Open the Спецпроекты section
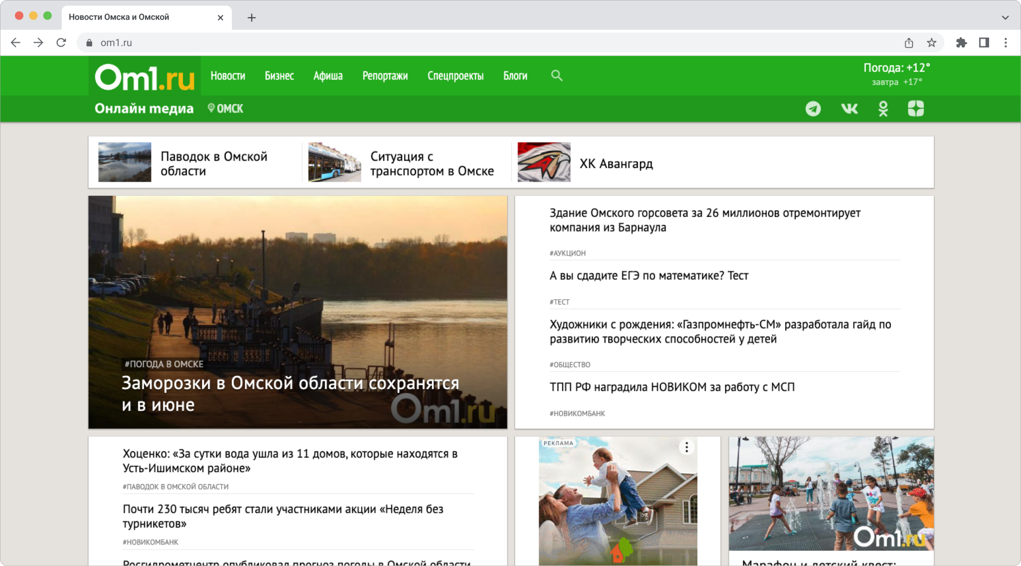 [x=456, y=76]
